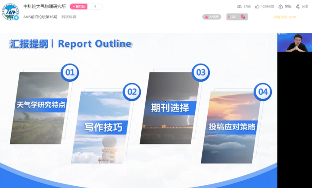Click the slide heading 汇报提纲

(29, 44)
